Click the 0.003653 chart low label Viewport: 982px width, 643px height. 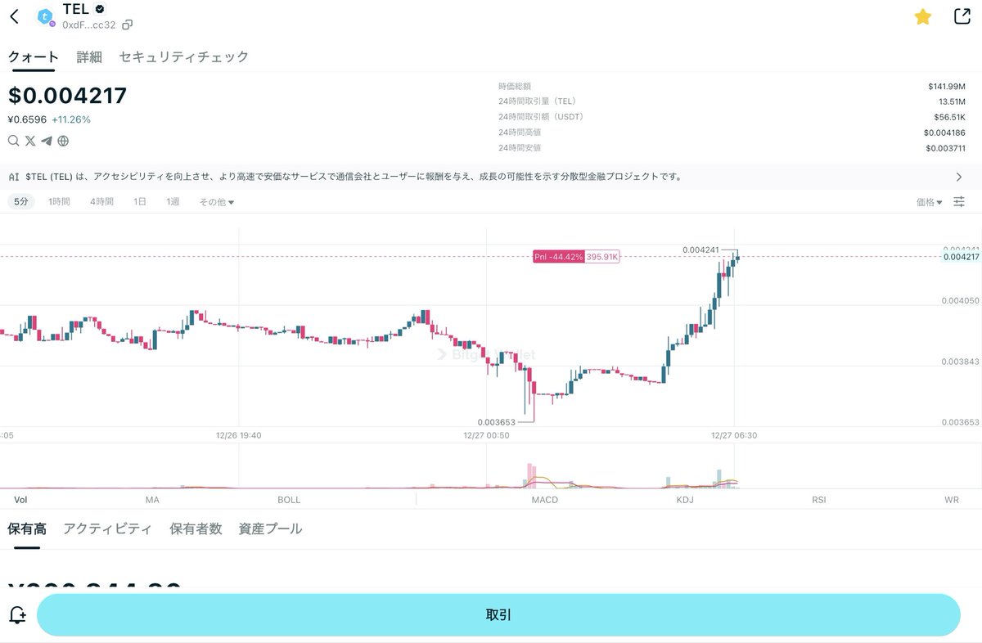pos(496,422)
